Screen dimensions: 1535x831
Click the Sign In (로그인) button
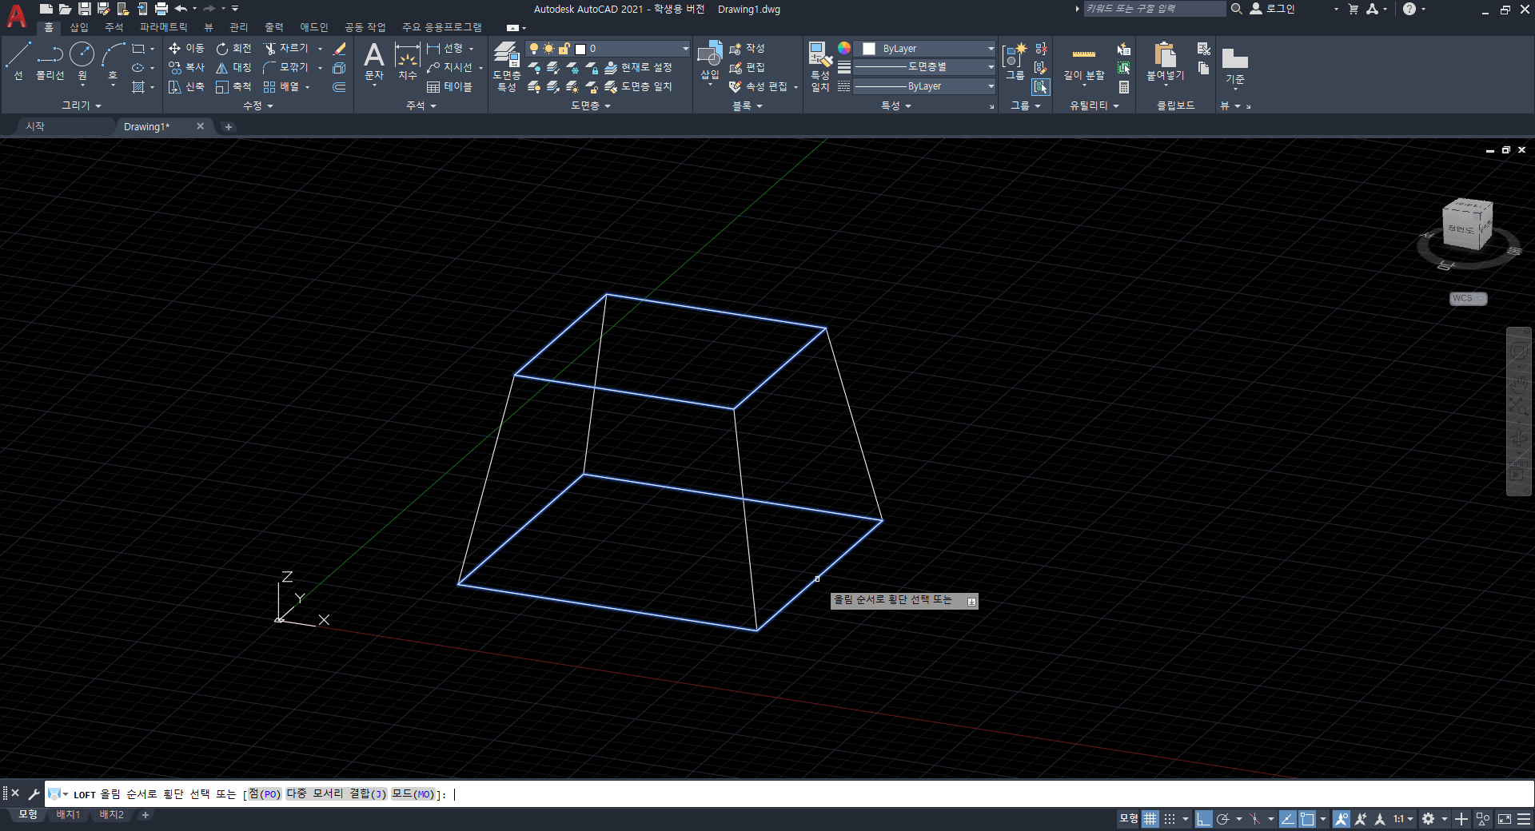1272,9
